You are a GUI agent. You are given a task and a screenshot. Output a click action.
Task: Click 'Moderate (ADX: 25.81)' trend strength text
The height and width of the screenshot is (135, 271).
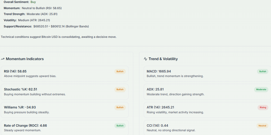pos(42,14)
